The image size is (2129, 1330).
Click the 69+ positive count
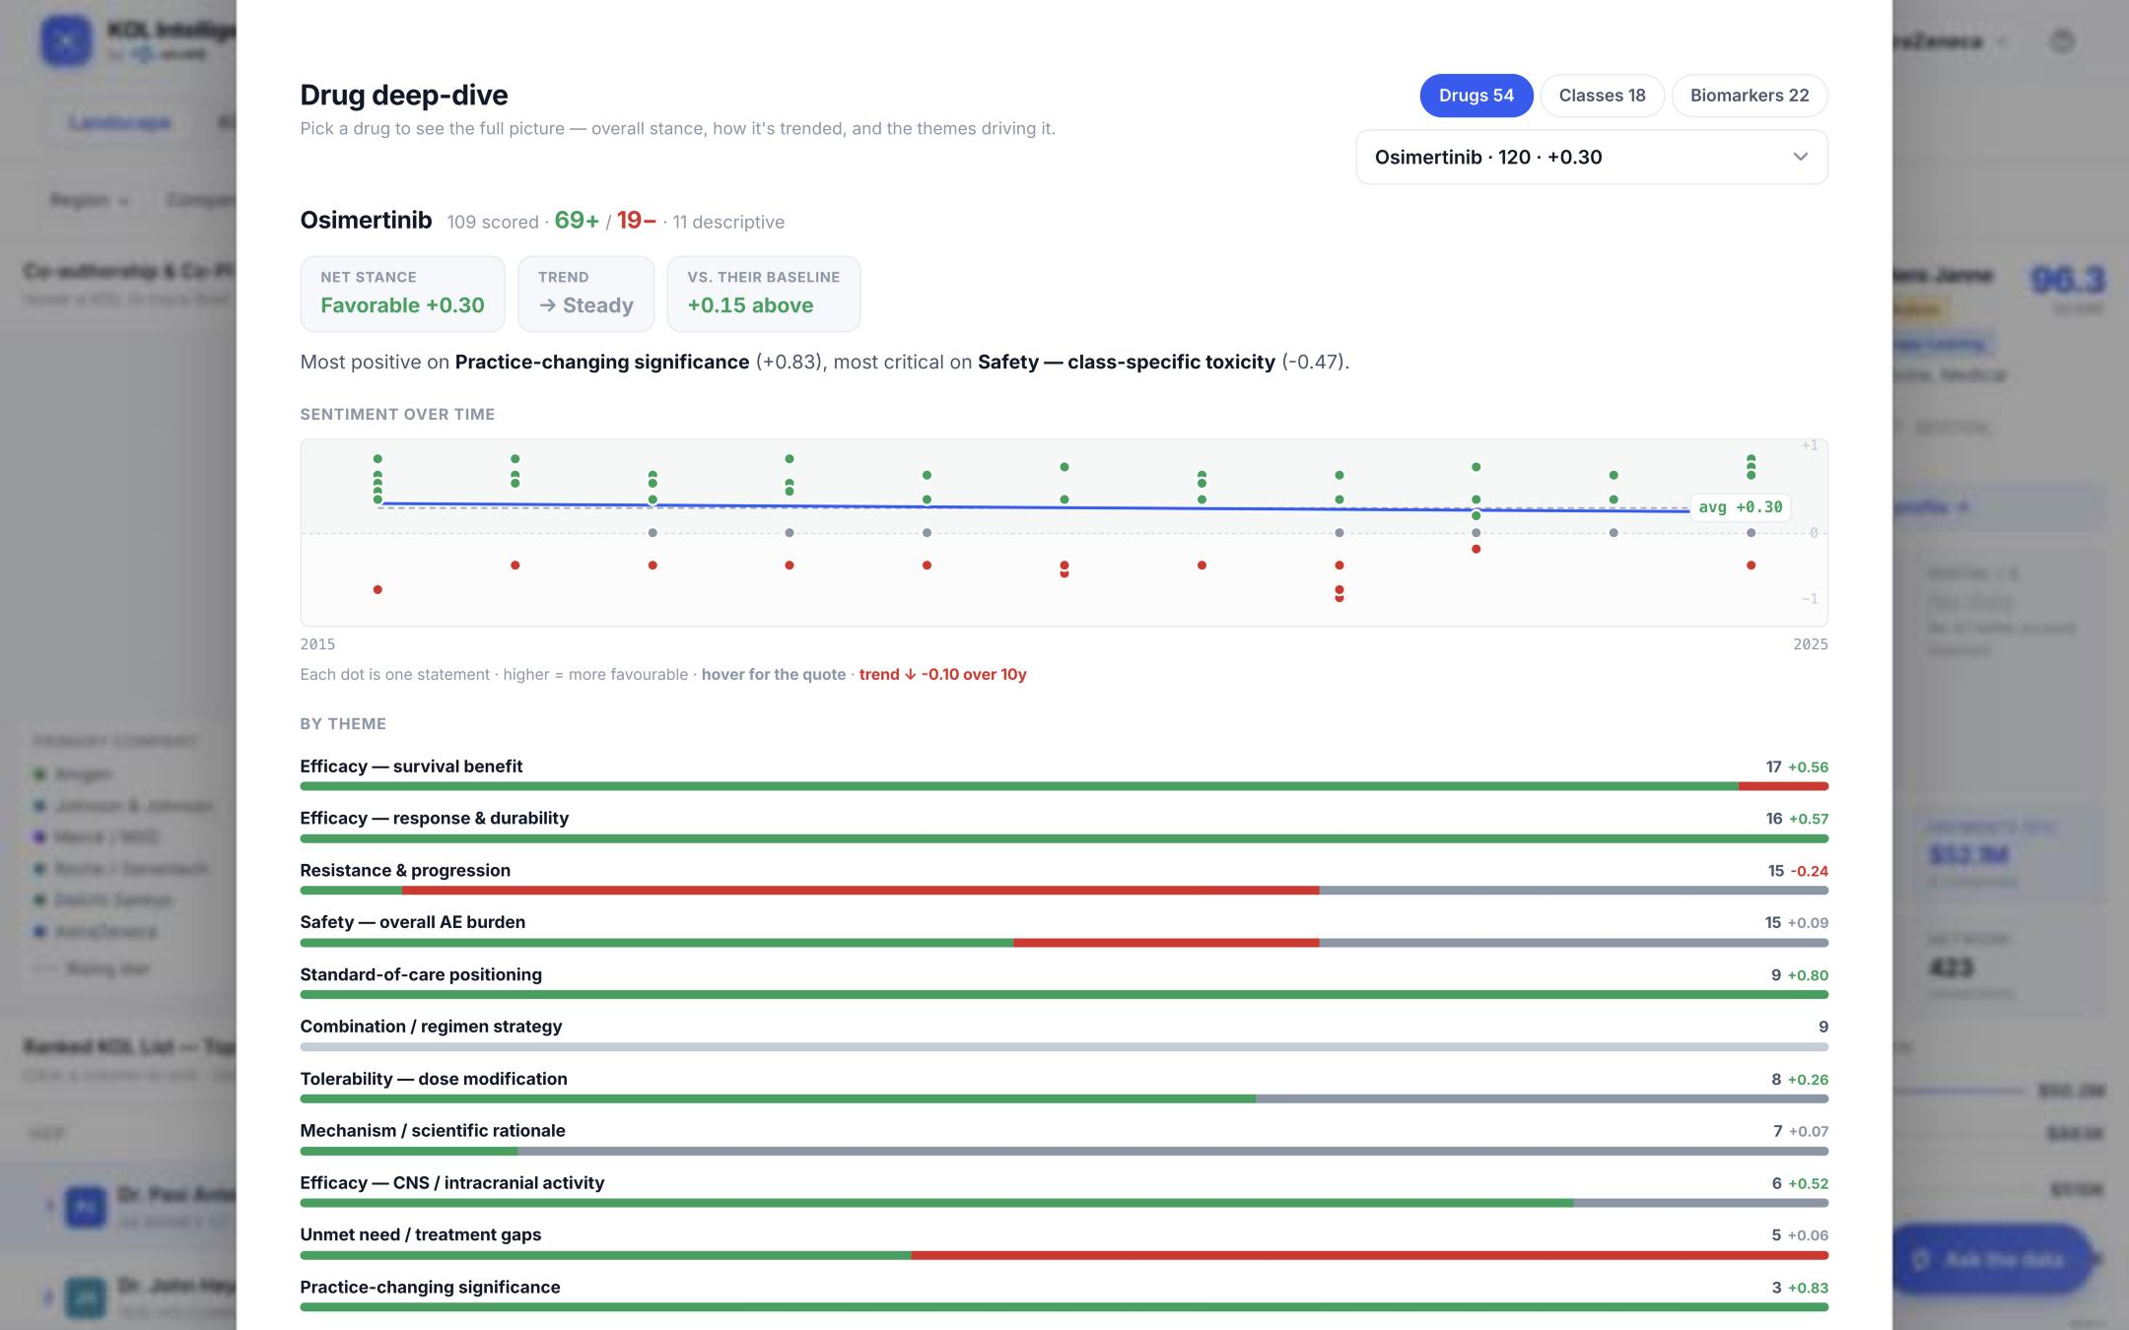point(577,220)
